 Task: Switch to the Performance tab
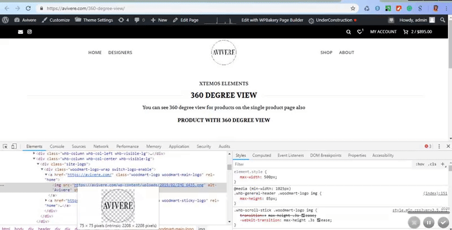[128, 147]
